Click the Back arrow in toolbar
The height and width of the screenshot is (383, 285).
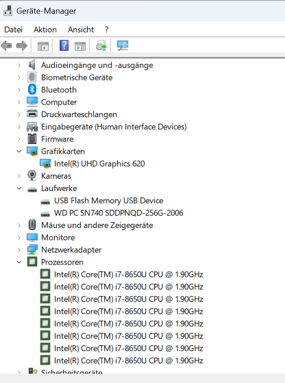(6, 46)
